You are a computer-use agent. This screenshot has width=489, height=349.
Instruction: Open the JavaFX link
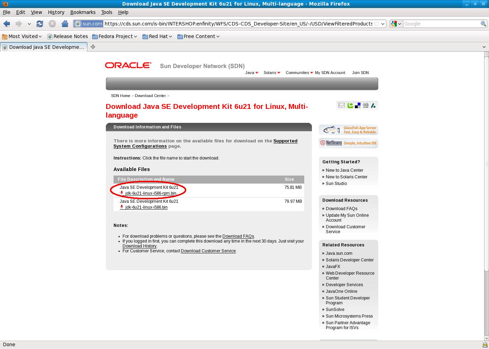[333, 267]
